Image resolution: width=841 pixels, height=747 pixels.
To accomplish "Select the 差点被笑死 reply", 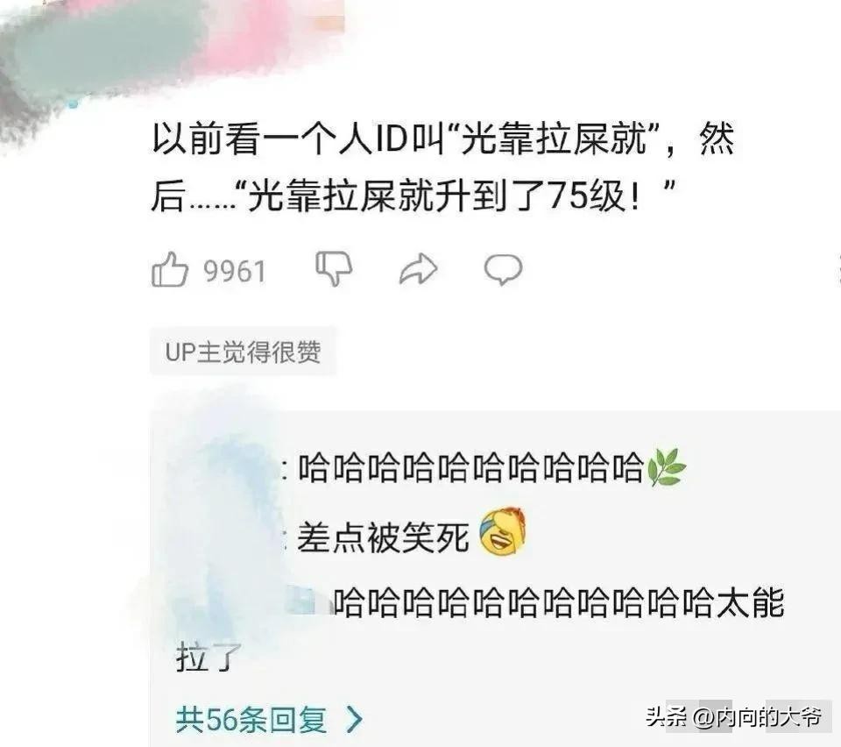I will coord(383,537).
